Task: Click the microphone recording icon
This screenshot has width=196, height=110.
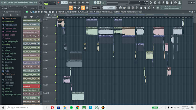Action: (159, 3)
